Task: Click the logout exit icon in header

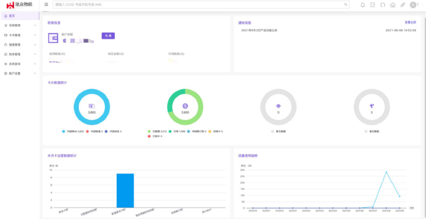Action: [x=373, y=5]
